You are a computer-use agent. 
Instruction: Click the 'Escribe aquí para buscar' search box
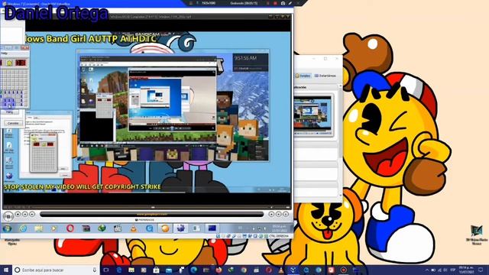pyautogui.click(x=56, y=270)
